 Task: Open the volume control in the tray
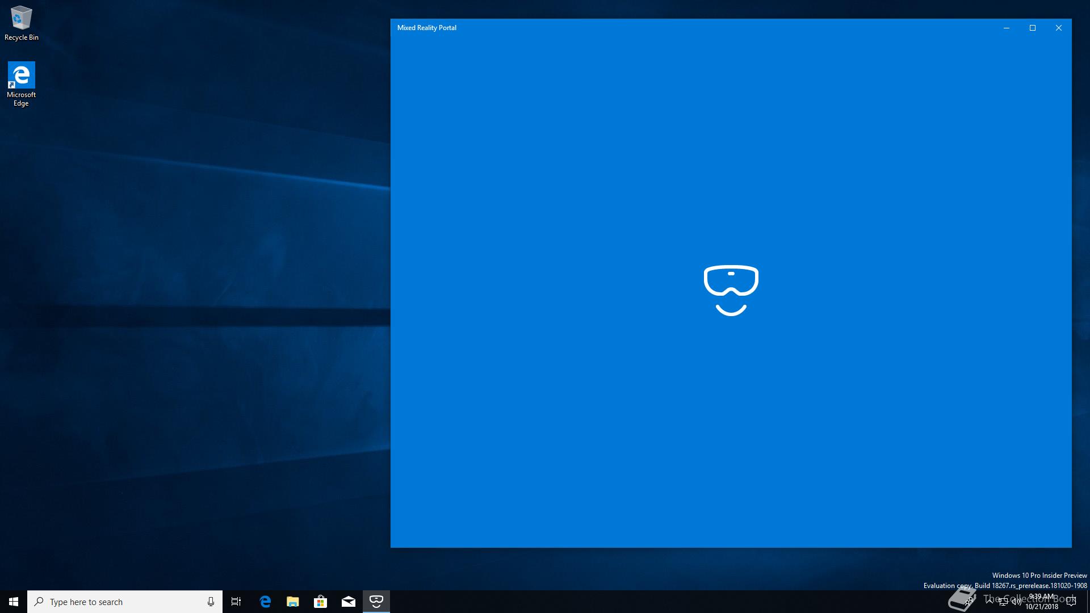click(1016, 602)
